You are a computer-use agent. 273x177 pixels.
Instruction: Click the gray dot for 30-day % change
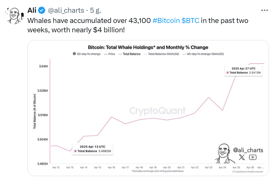pyautogui.click(x=74, y=54)
